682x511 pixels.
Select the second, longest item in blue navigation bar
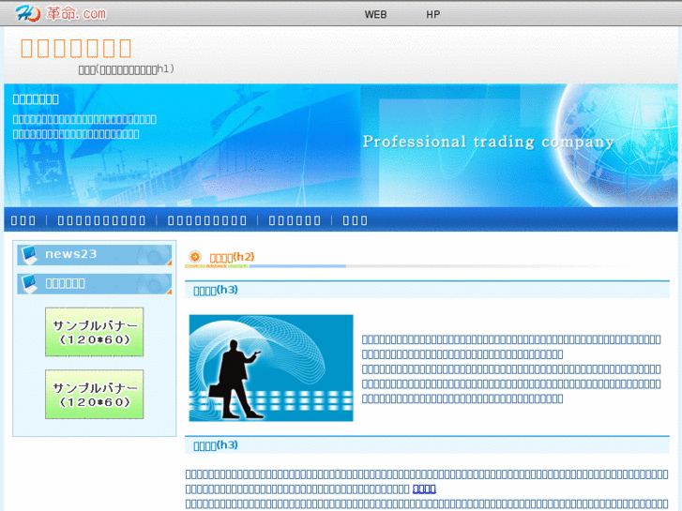101,220
